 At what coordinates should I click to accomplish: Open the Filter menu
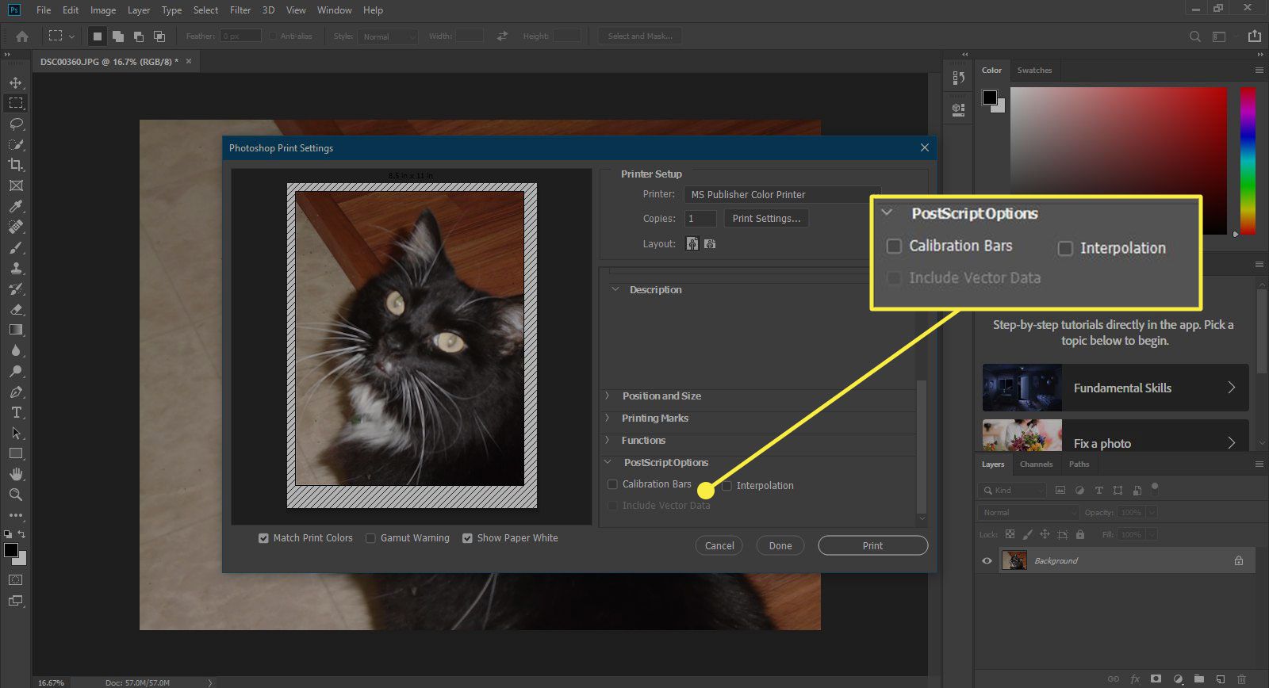240,10
